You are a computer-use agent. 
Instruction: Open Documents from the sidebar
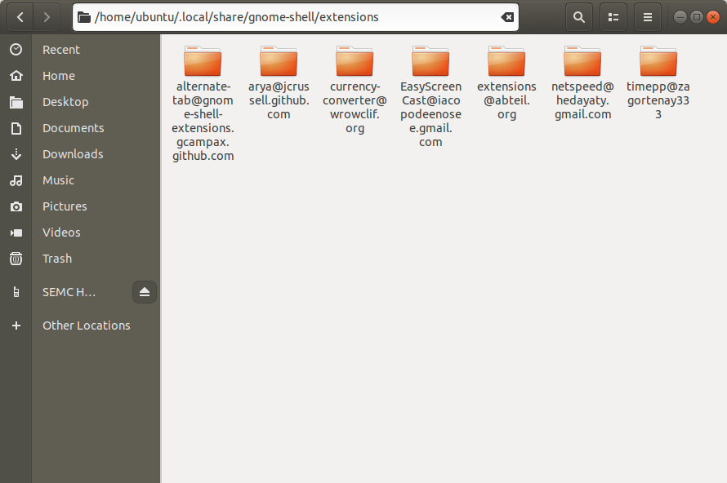[x=72, y=127]
